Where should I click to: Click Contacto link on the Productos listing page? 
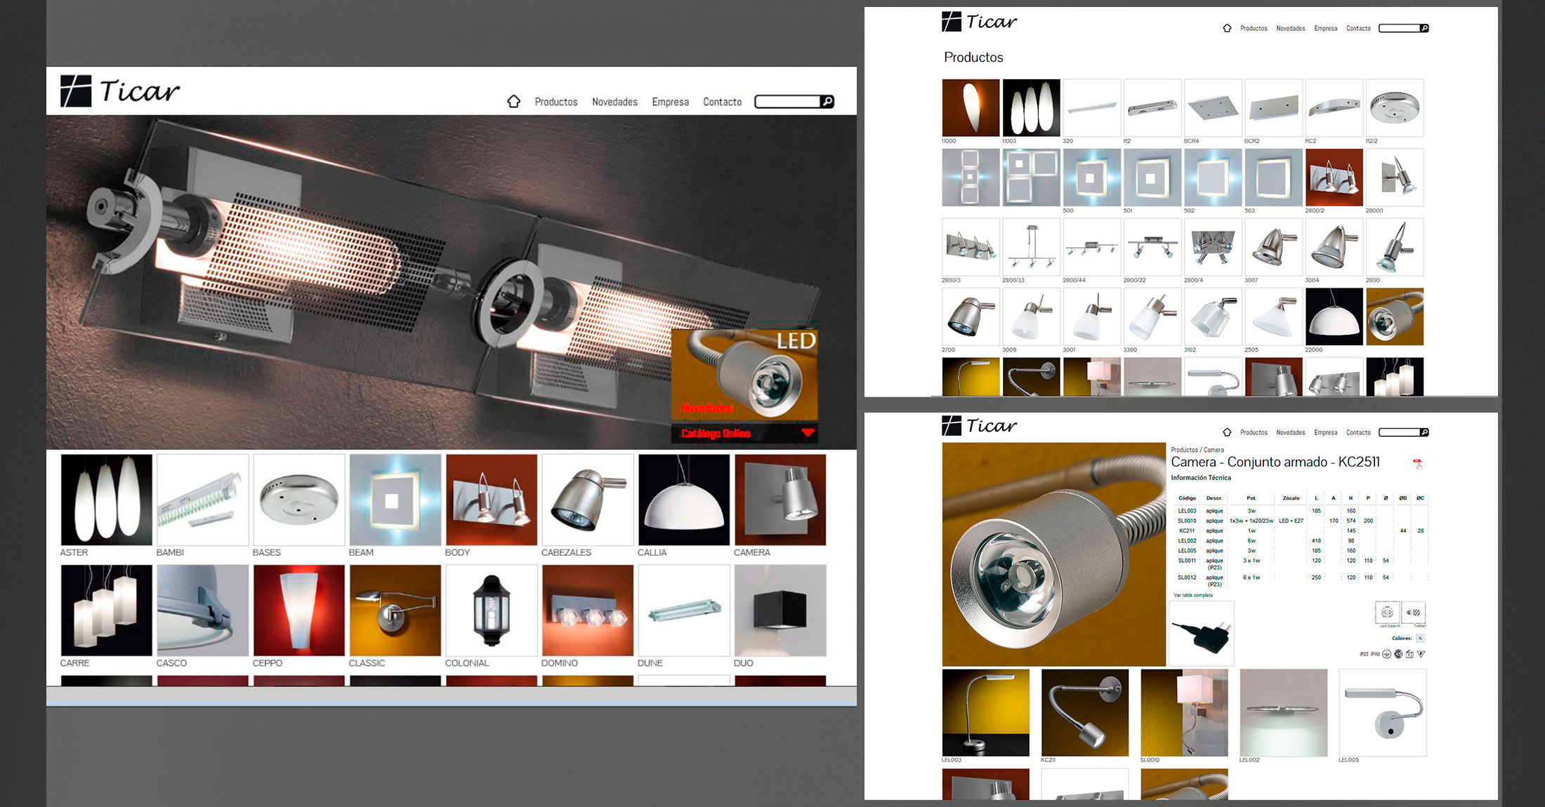coord(1358,28)
